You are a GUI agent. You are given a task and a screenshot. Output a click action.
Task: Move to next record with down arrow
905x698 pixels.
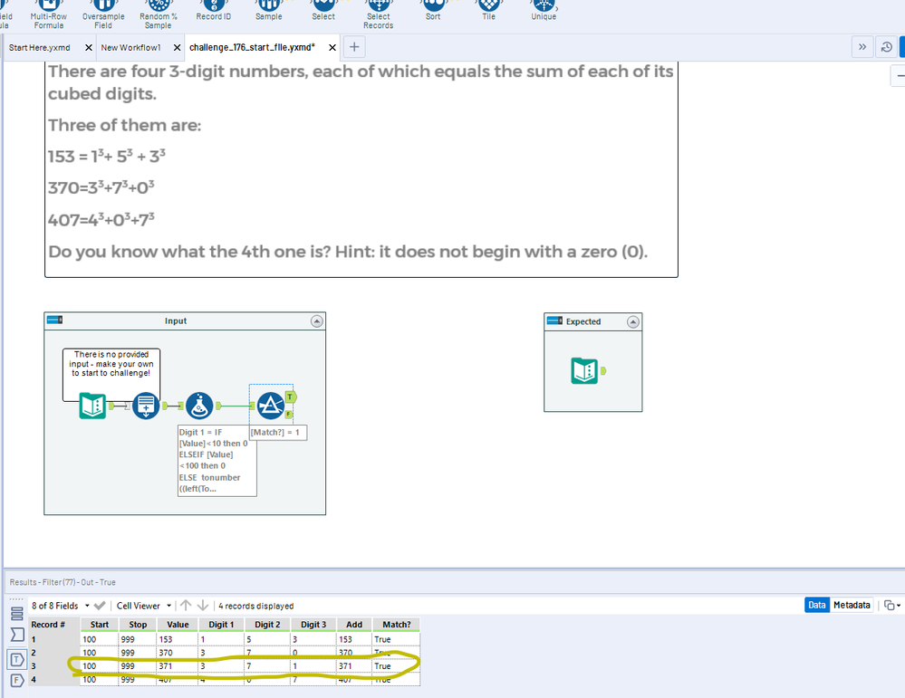203,605
